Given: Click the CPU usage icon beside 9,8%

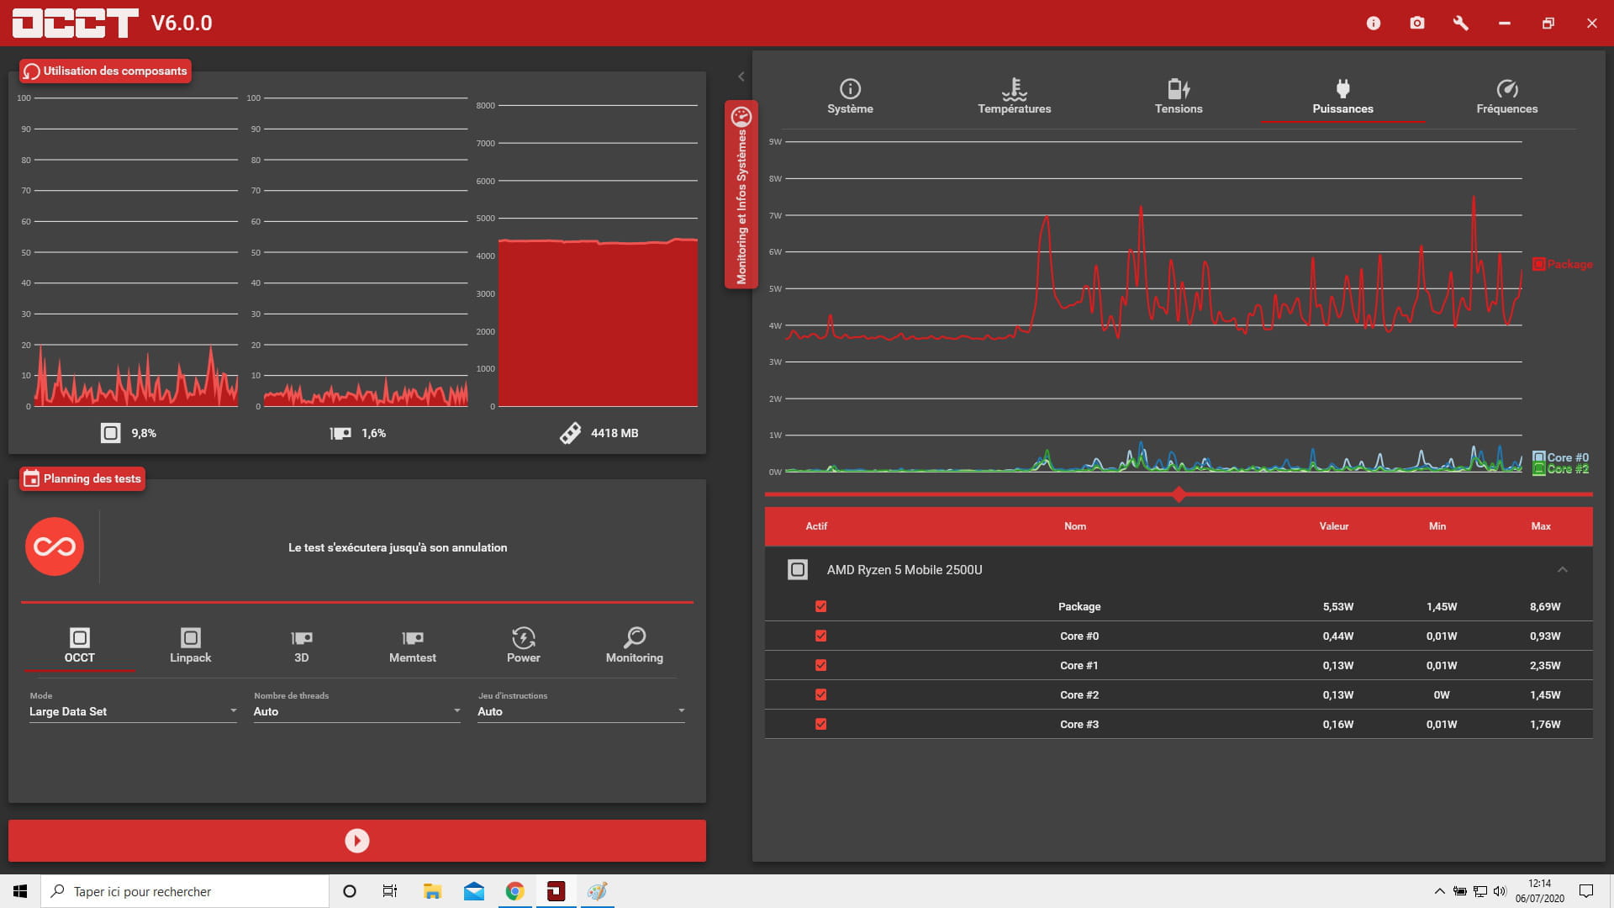Looking at the screenshot, I should 110,433.
